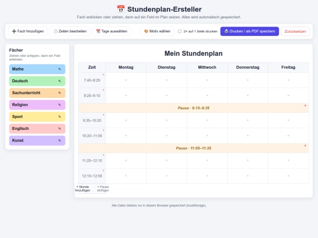Click Fach hinzufügen button
Image resolution: width=318 pixels, height=238 pixels.
pos(28,31)
